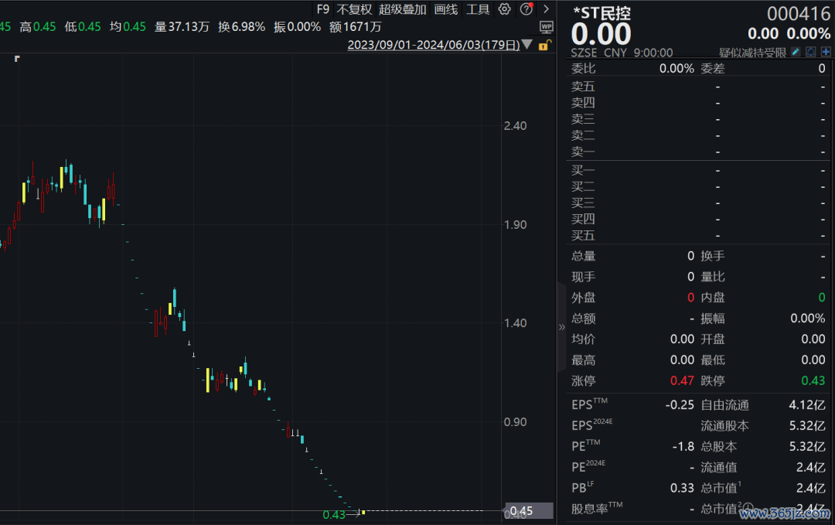Screen dimensions: 835x525
Task: Click the 疑似减持受限 tag link
Action: point(752,53)
